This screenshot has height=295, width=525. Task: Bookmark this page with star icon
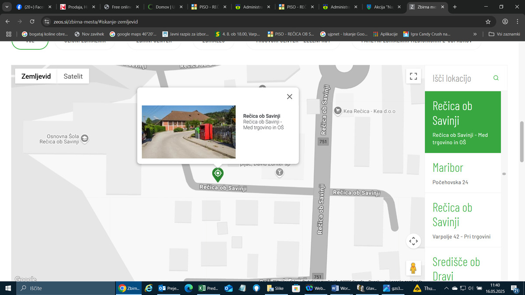tap(488, 21)
